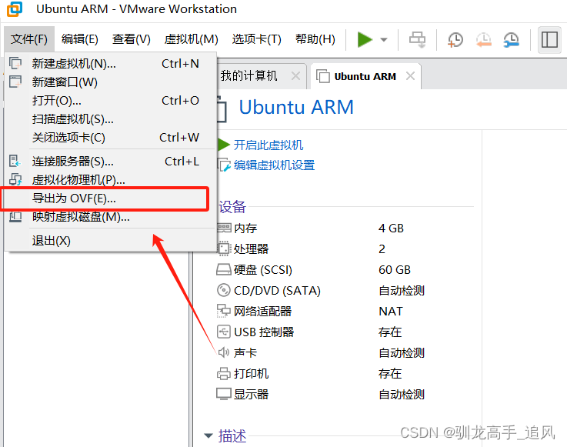Click the 4 GB memory value
567x447 pixels.
[391, 229]
